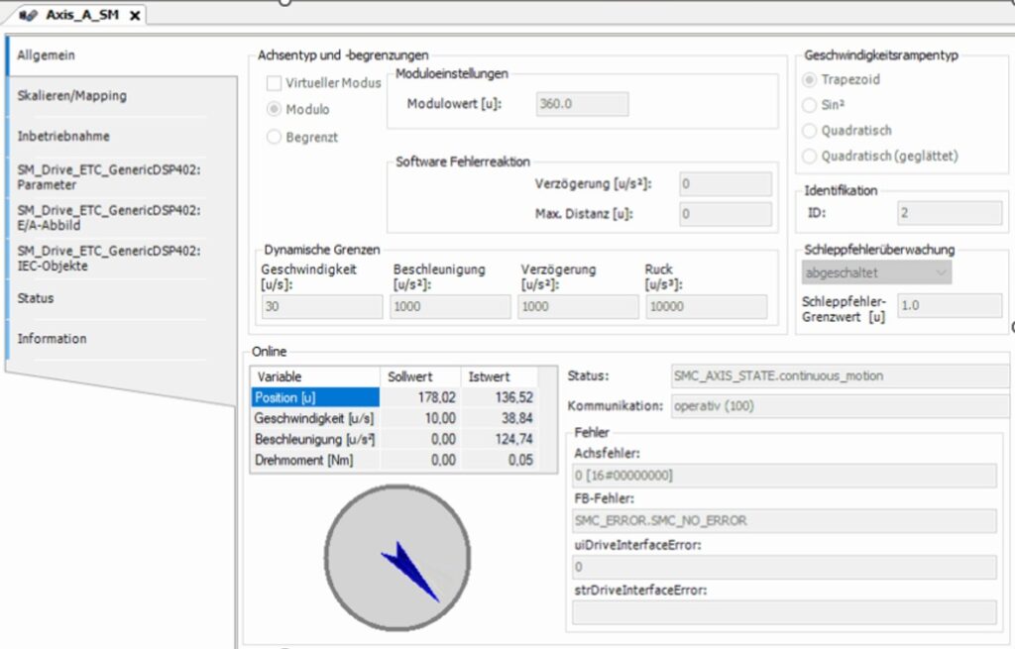Click the Modulowert input field
The image size is (1015, 649).
(x=581, y=104)
